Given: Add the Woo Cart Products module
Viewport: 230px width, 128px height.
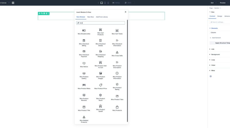Looking at the screenshot, I should pos(100,32).
